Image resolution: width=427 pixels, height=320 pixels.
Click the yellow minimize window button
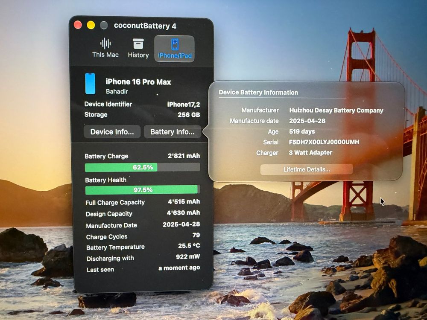(91, 25)
